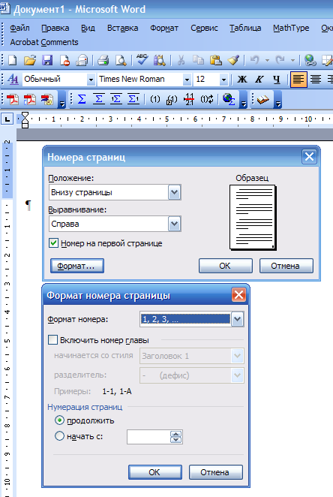The width and height of the screenshot is (333, 497).
Task: Open the MathType menu
Action: 291,28
